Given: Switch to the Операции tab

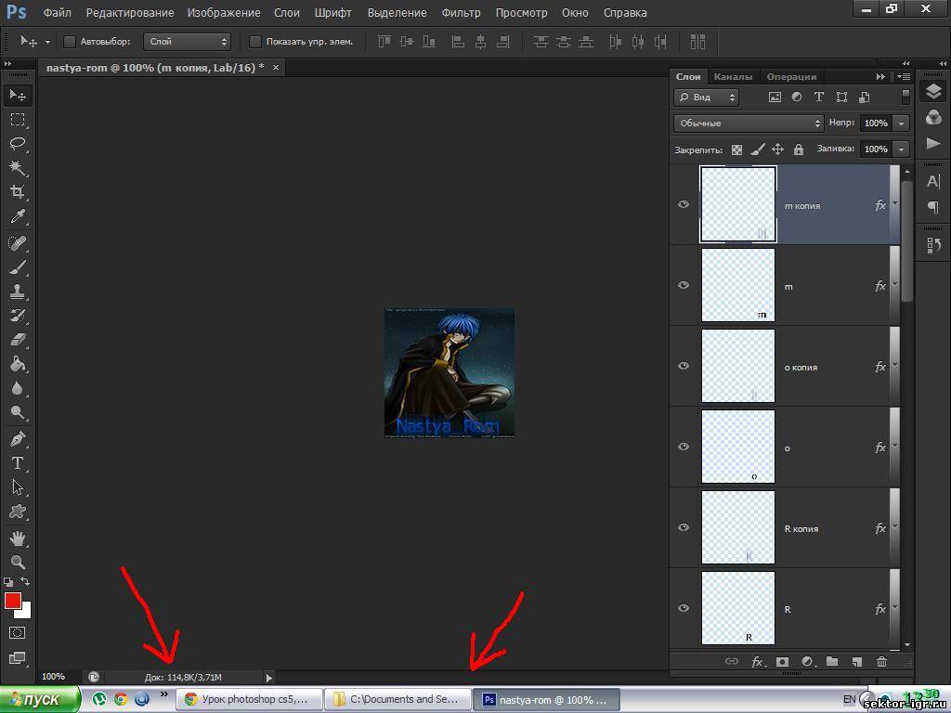Looking at the screenshot, I should click(x=791, y=77).
